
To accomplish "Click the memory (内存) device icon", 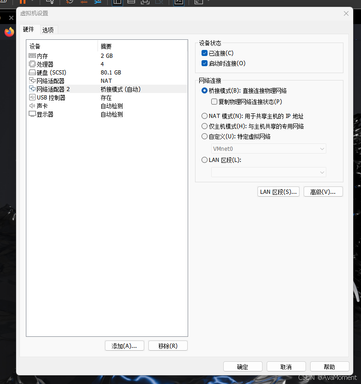I will [x=32, y=56].
